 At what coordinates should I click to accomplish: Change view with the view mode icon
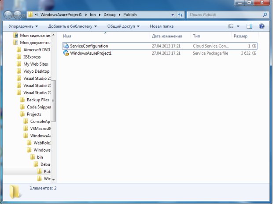click(x=231, y=26)
